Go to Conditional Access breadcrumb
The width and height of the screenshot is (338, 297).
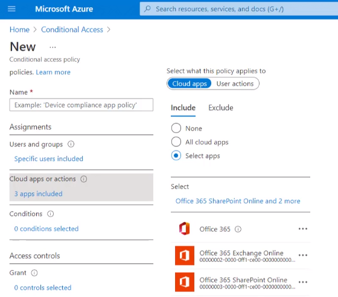coord(72,30)
